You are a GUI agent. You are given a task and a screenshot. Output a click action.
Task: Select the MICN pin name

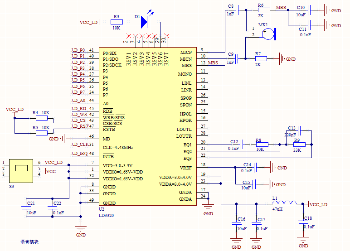click(x=186, y=59)
